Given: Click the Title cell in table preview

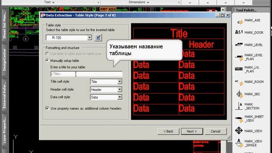Looking at the screenshot, I should [179, 34].
